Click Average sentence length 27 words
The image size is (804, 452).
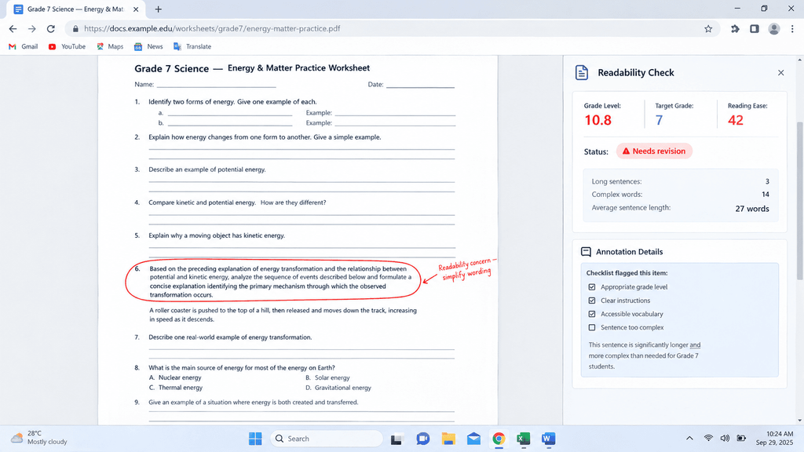pyautogui.click(x=681, y=208)
